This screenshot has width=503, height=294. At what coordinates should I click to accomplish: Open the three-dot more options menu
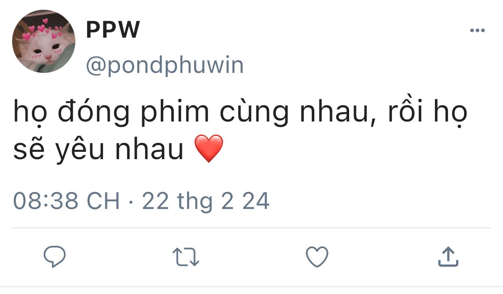point(477,30)
